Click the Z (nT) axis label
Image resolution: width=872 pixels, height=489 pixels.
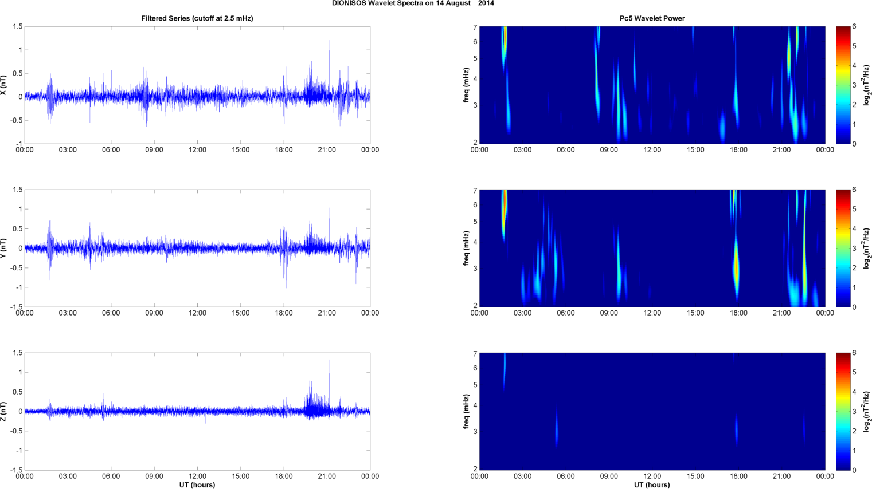[x=4, y=411]
